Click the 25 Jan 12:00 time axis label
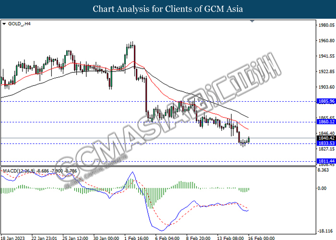Image resolution: width=336 pixels, height=240 pixels. click(x=75, y=238)
